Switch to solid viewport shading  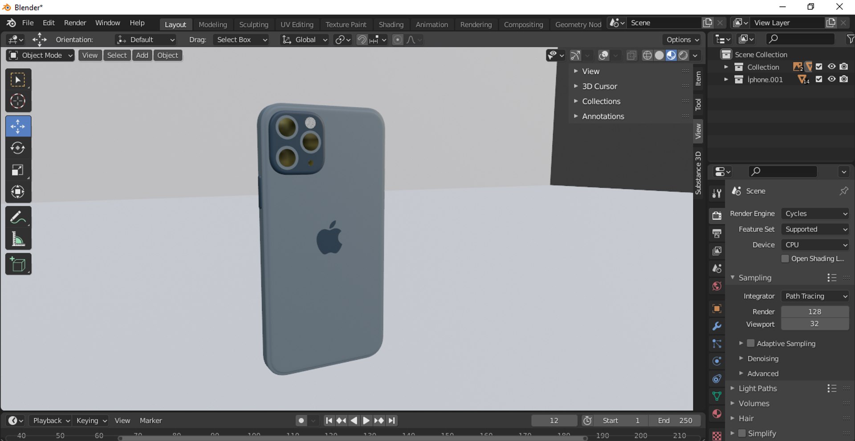[x=659, y=55]
